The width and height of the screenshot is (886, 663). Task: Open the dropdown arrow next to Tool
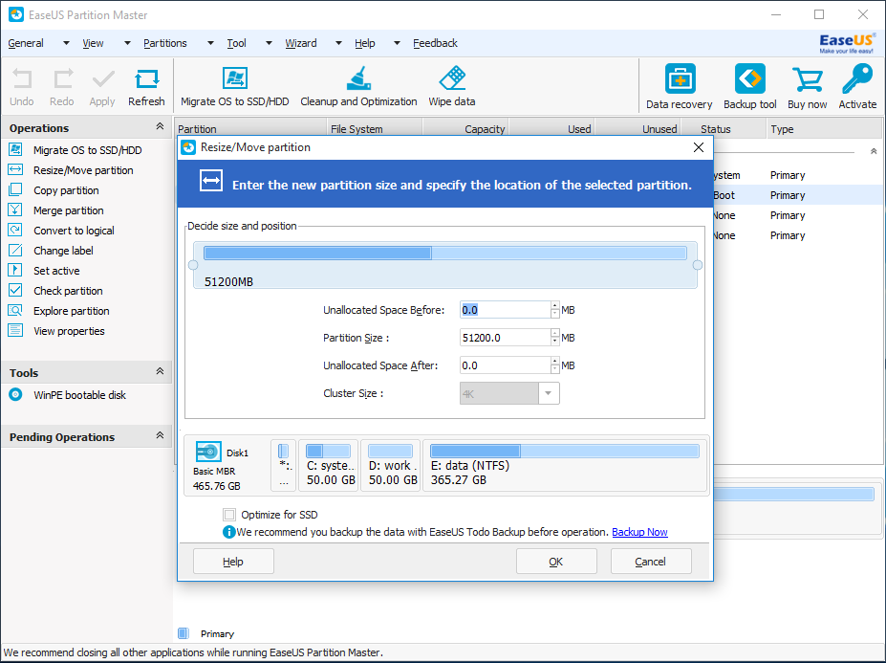[x=269, y=43]
